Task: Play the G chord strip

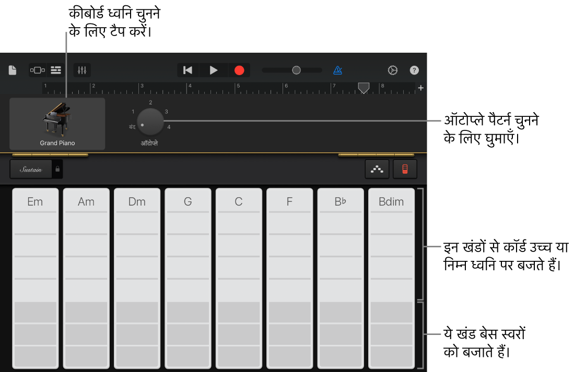Action: (x=188, y=278)
